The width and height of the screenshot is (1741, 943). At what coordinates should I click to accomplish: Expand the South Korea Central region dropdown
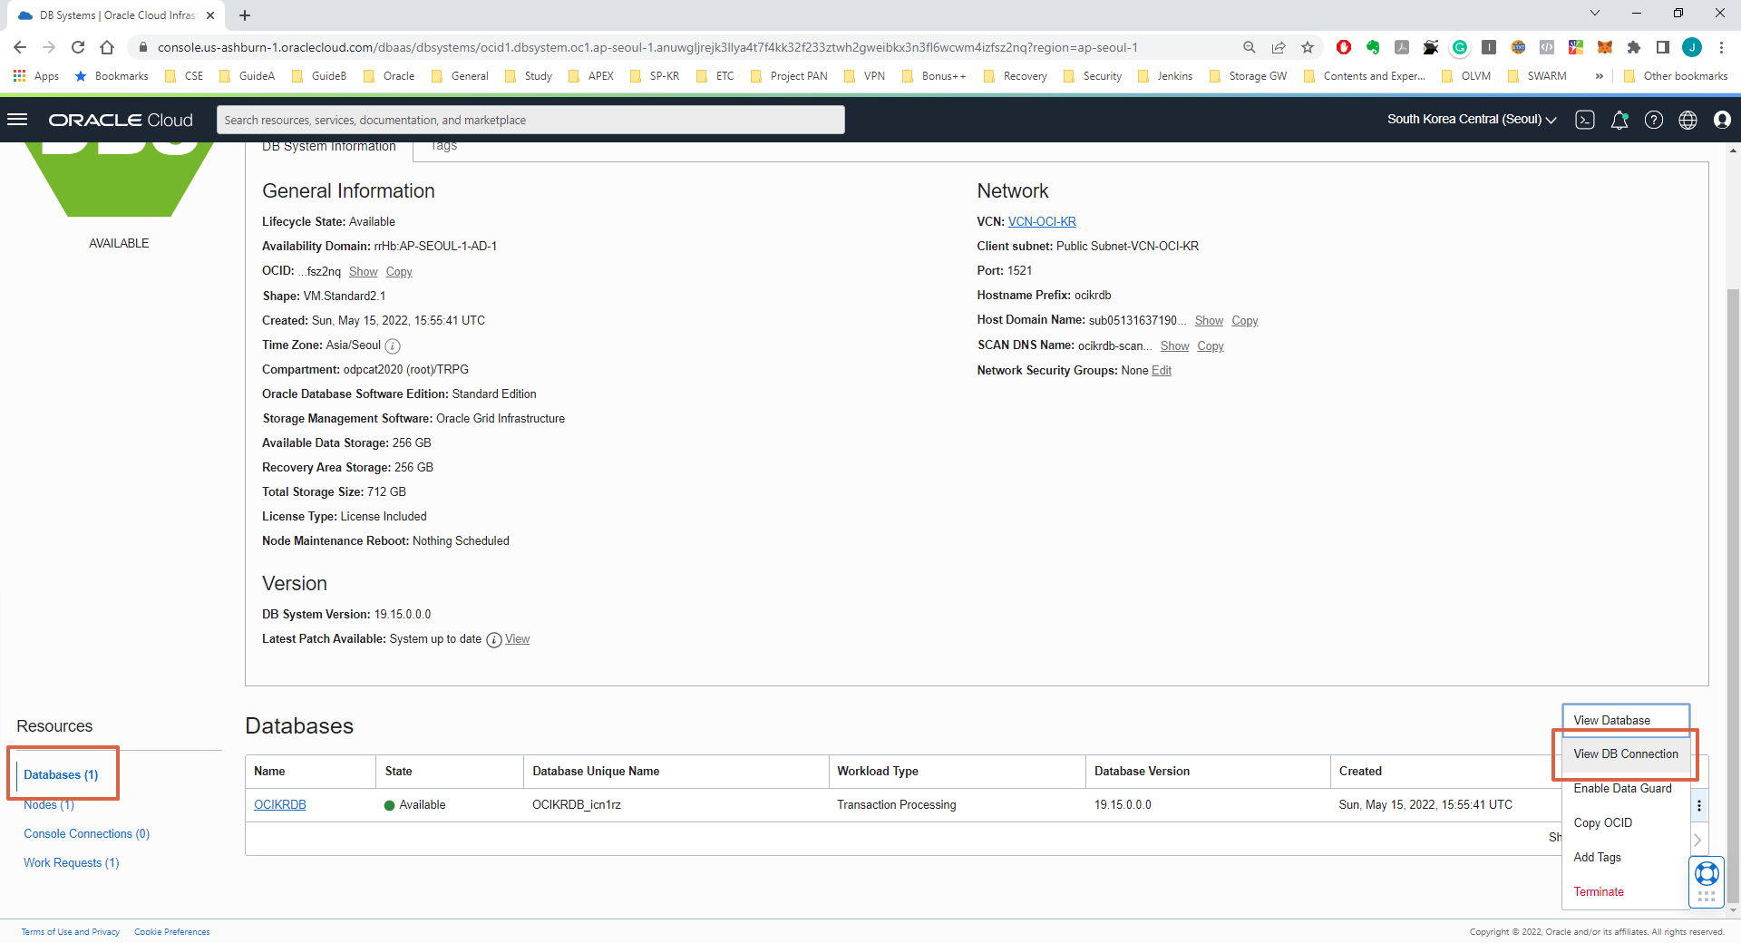(1471, 120)
